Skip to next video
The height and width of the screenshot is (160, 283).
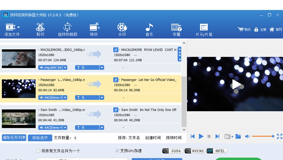[x=217, y=136]
